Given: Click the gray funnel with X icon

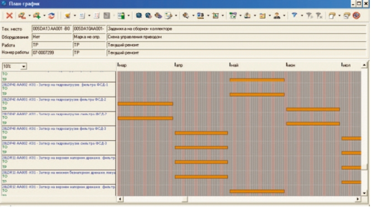Looking at the screenshot, I should pos(319,16).
